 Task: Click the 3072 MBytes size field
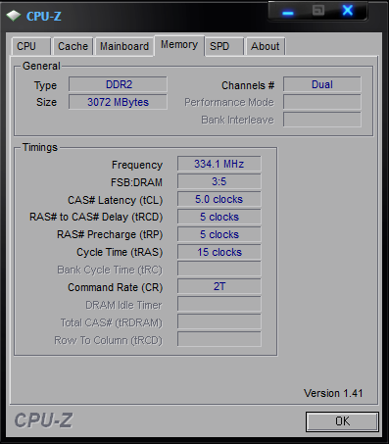(x=118, y=102)
